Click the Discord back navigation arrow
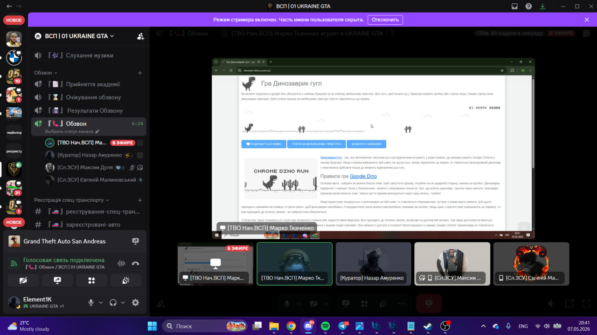The height and width of the screenshot is (335, 597). click(9, 6)
